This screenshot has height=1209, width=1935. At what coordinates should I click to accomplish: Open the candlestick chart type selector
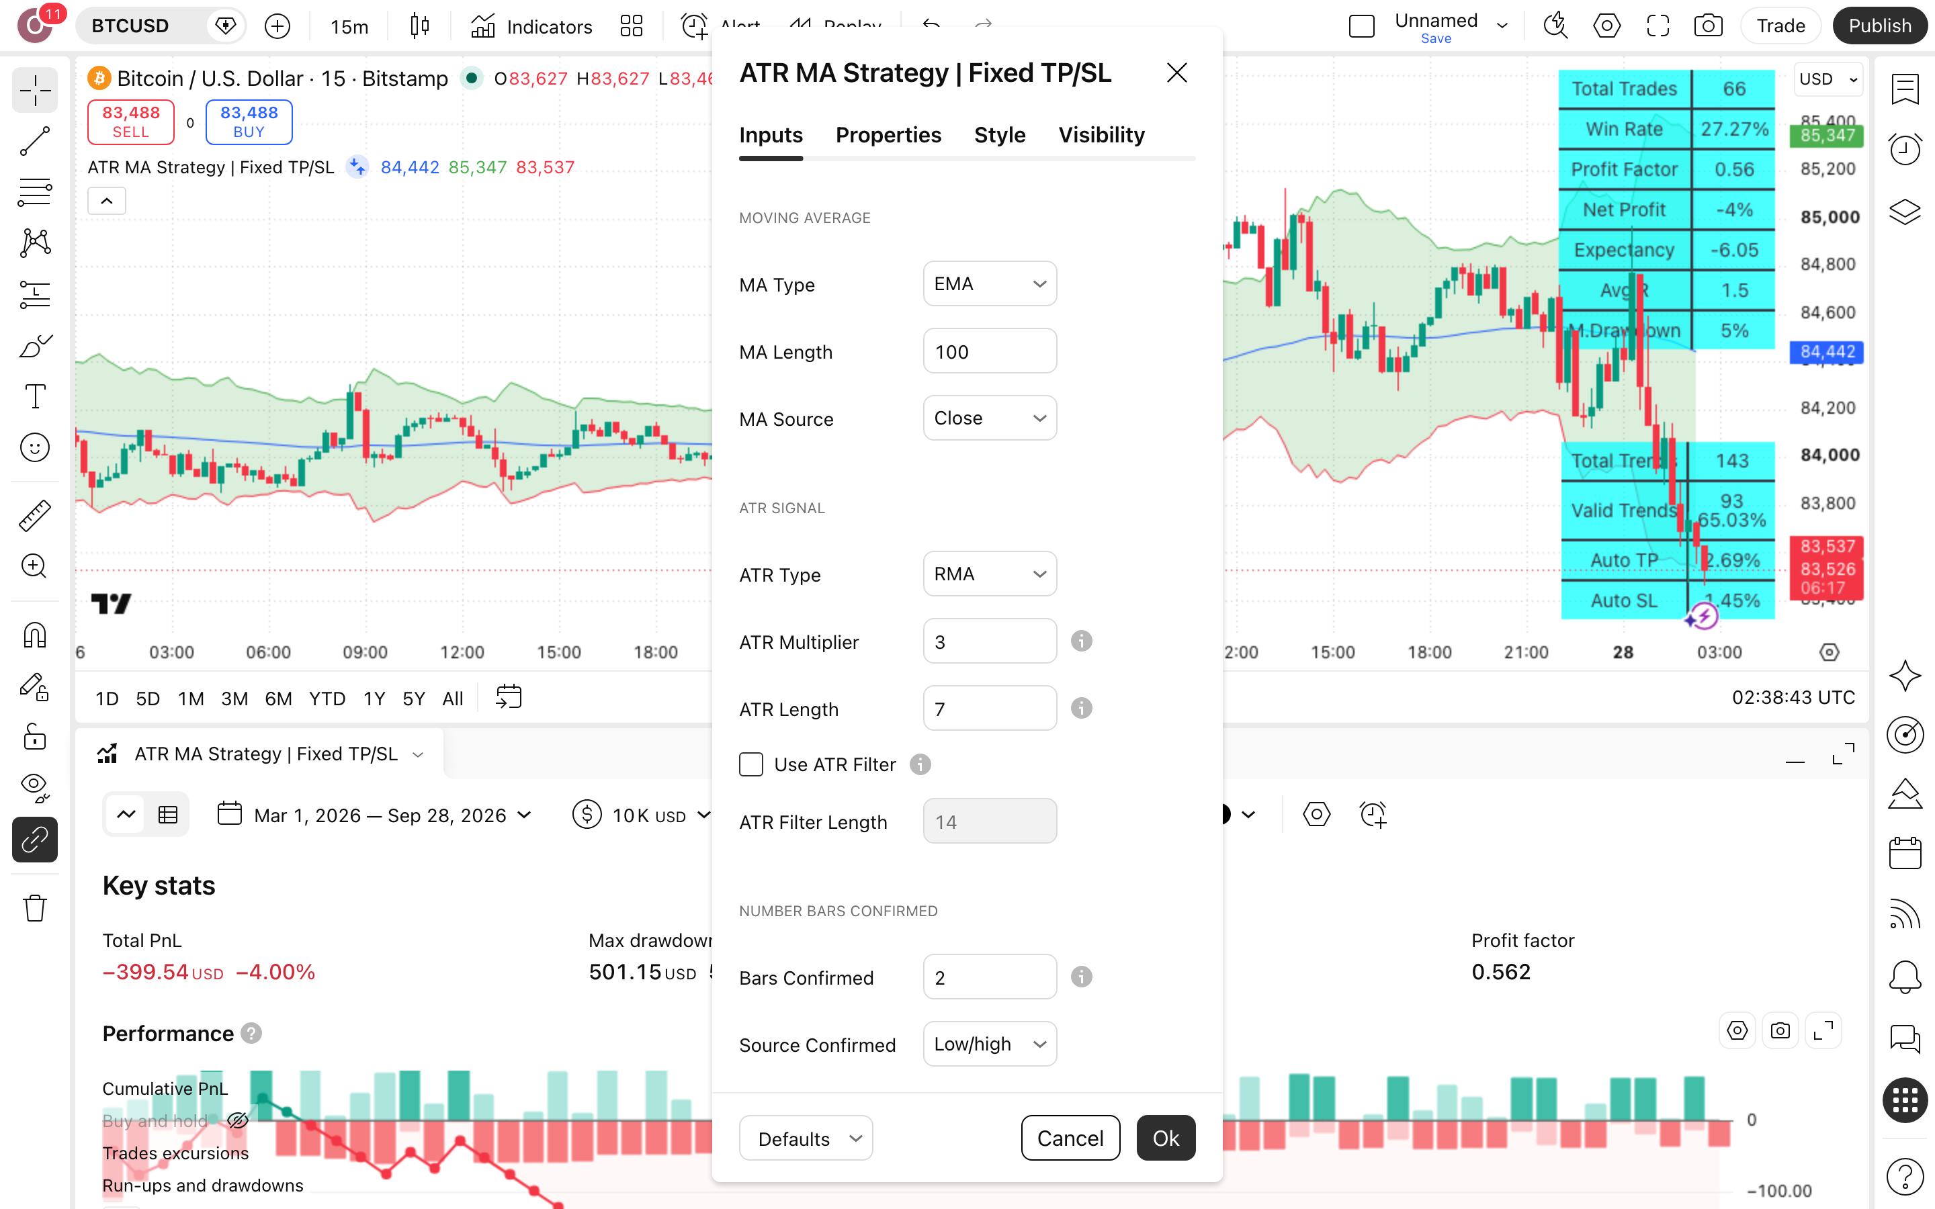point(419,26)
